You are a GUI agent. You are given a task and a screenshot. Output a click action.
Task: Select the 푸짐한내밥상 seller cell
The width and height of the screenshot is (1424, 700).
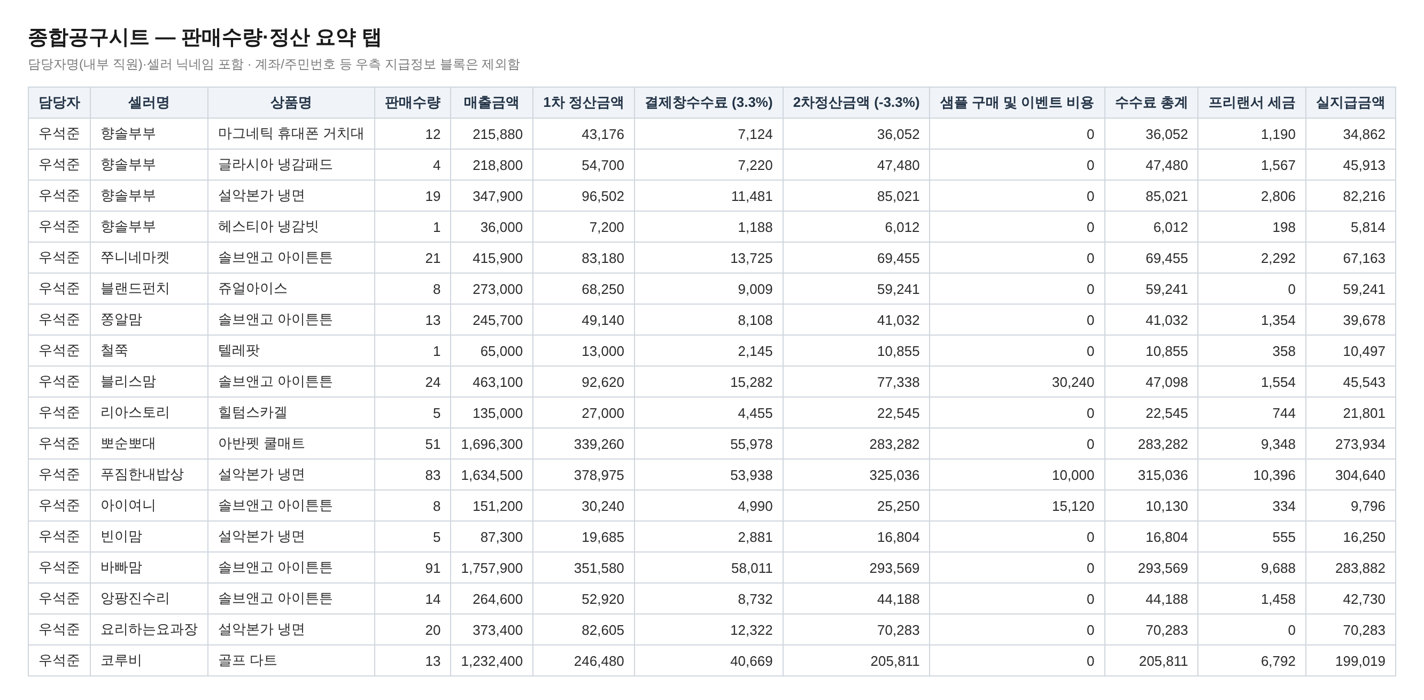[x=149, y=474]
